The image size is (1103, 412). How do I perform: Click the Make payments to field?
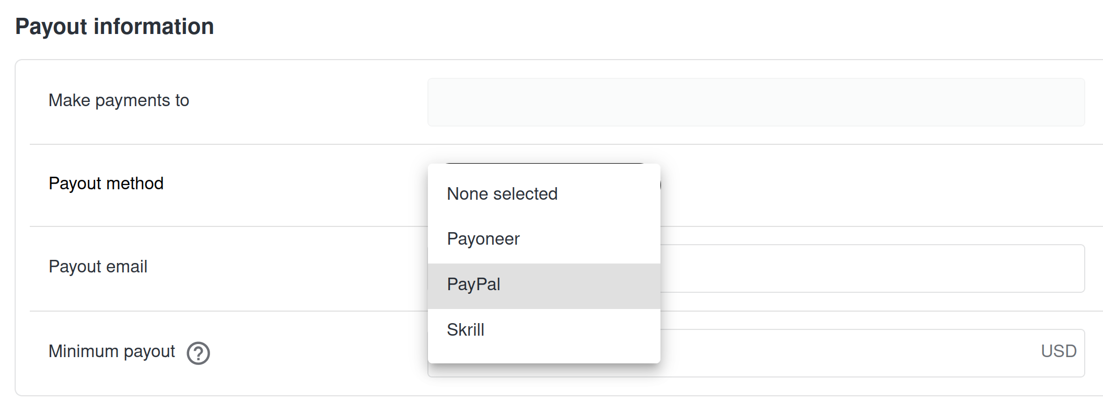coord(756,102)
